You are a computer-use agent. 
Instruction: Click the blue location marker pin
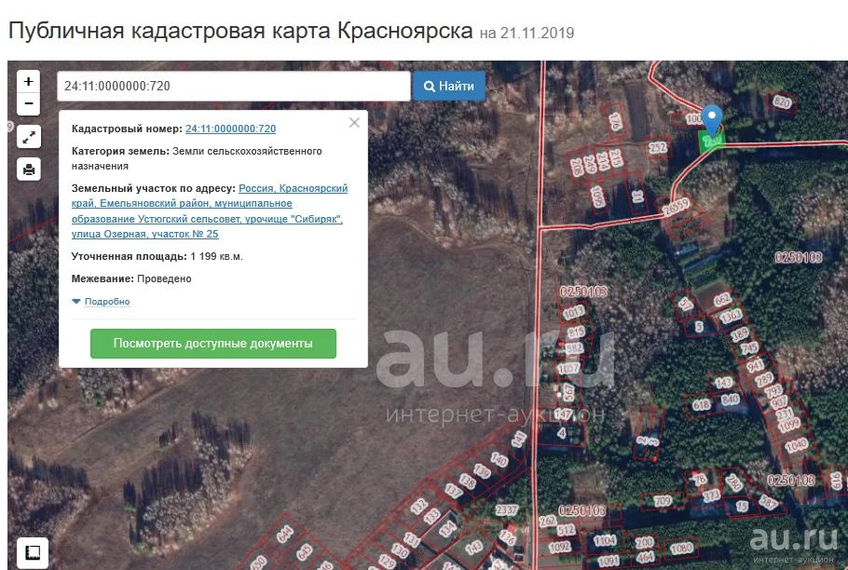712,120
